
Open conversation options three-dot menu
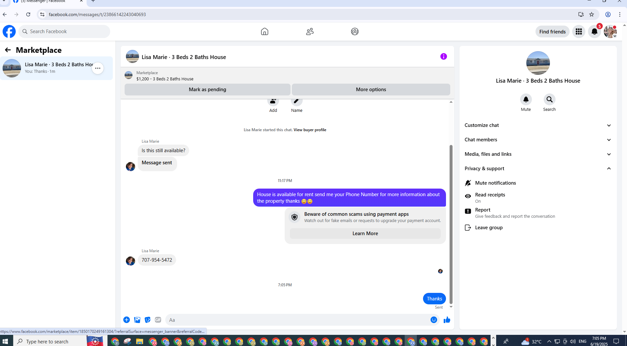coord(98,68)
